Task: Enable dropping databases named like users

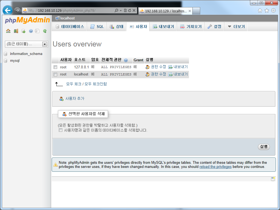Action: coord(60,130)
